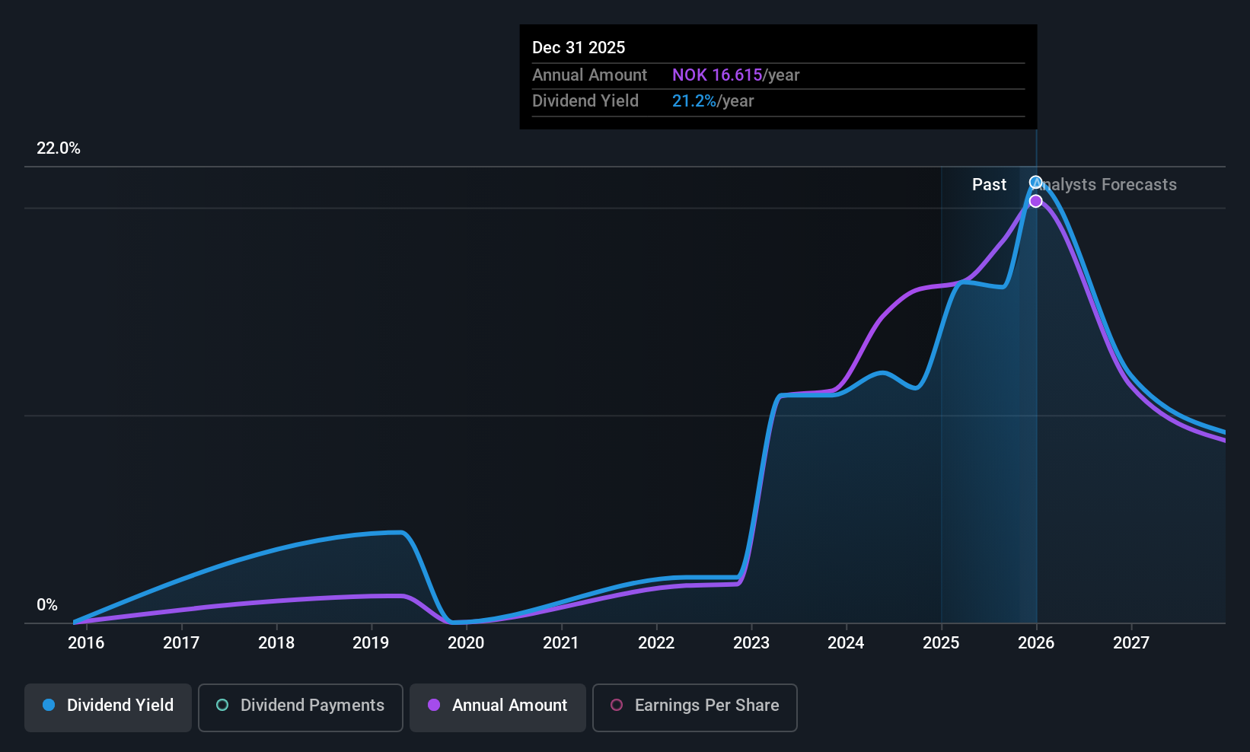Click the 0% axis label

tap(47, 604)
